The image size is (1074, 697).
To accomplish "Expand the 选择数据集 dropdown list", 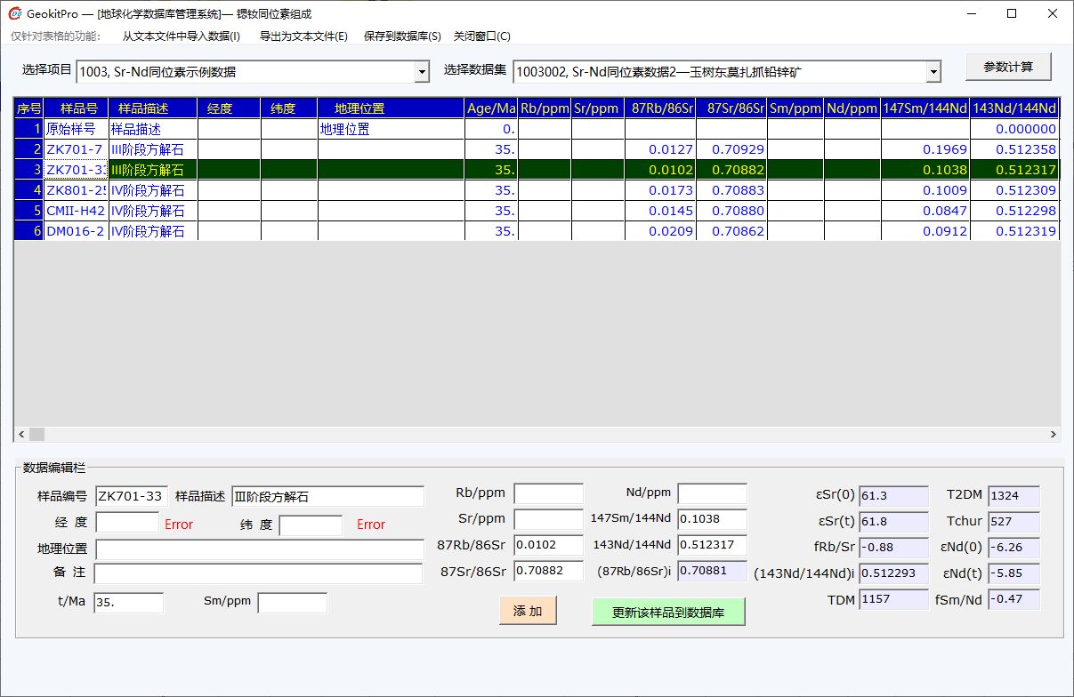I will [933, 72].
